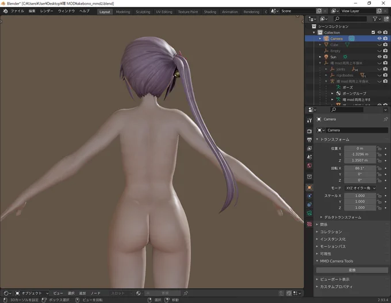
Task: Click the 変換 button in MMD Camera Tools
Action: coord(352,270)
